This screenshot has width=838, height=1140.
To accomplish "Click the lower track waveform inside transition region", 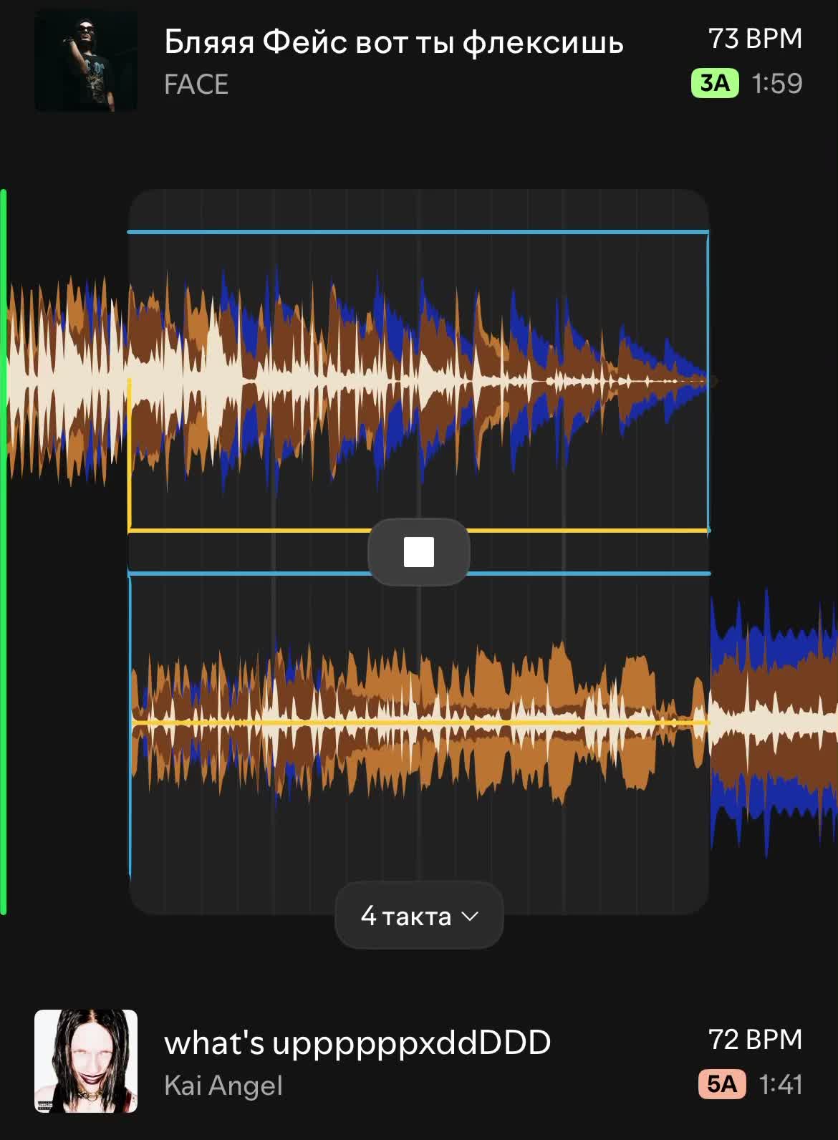I will [x=419, y=723].
